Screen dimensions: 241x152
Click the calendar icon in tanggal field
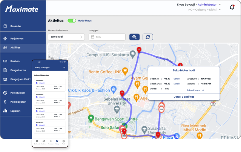point(92,37)
